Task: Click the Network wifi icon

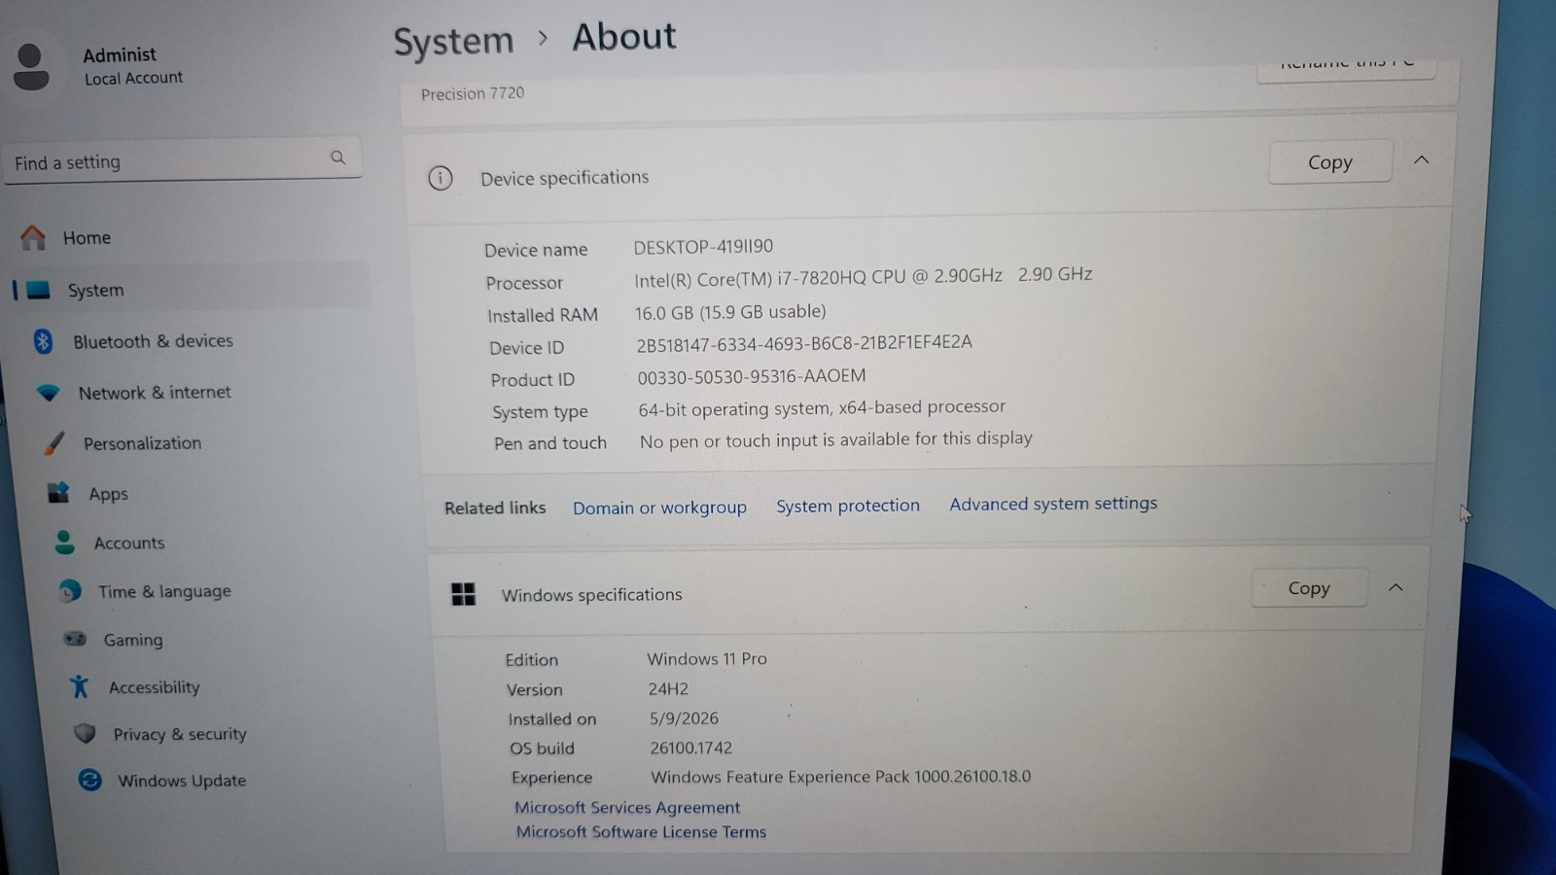Action: click(x=48, y=393)
